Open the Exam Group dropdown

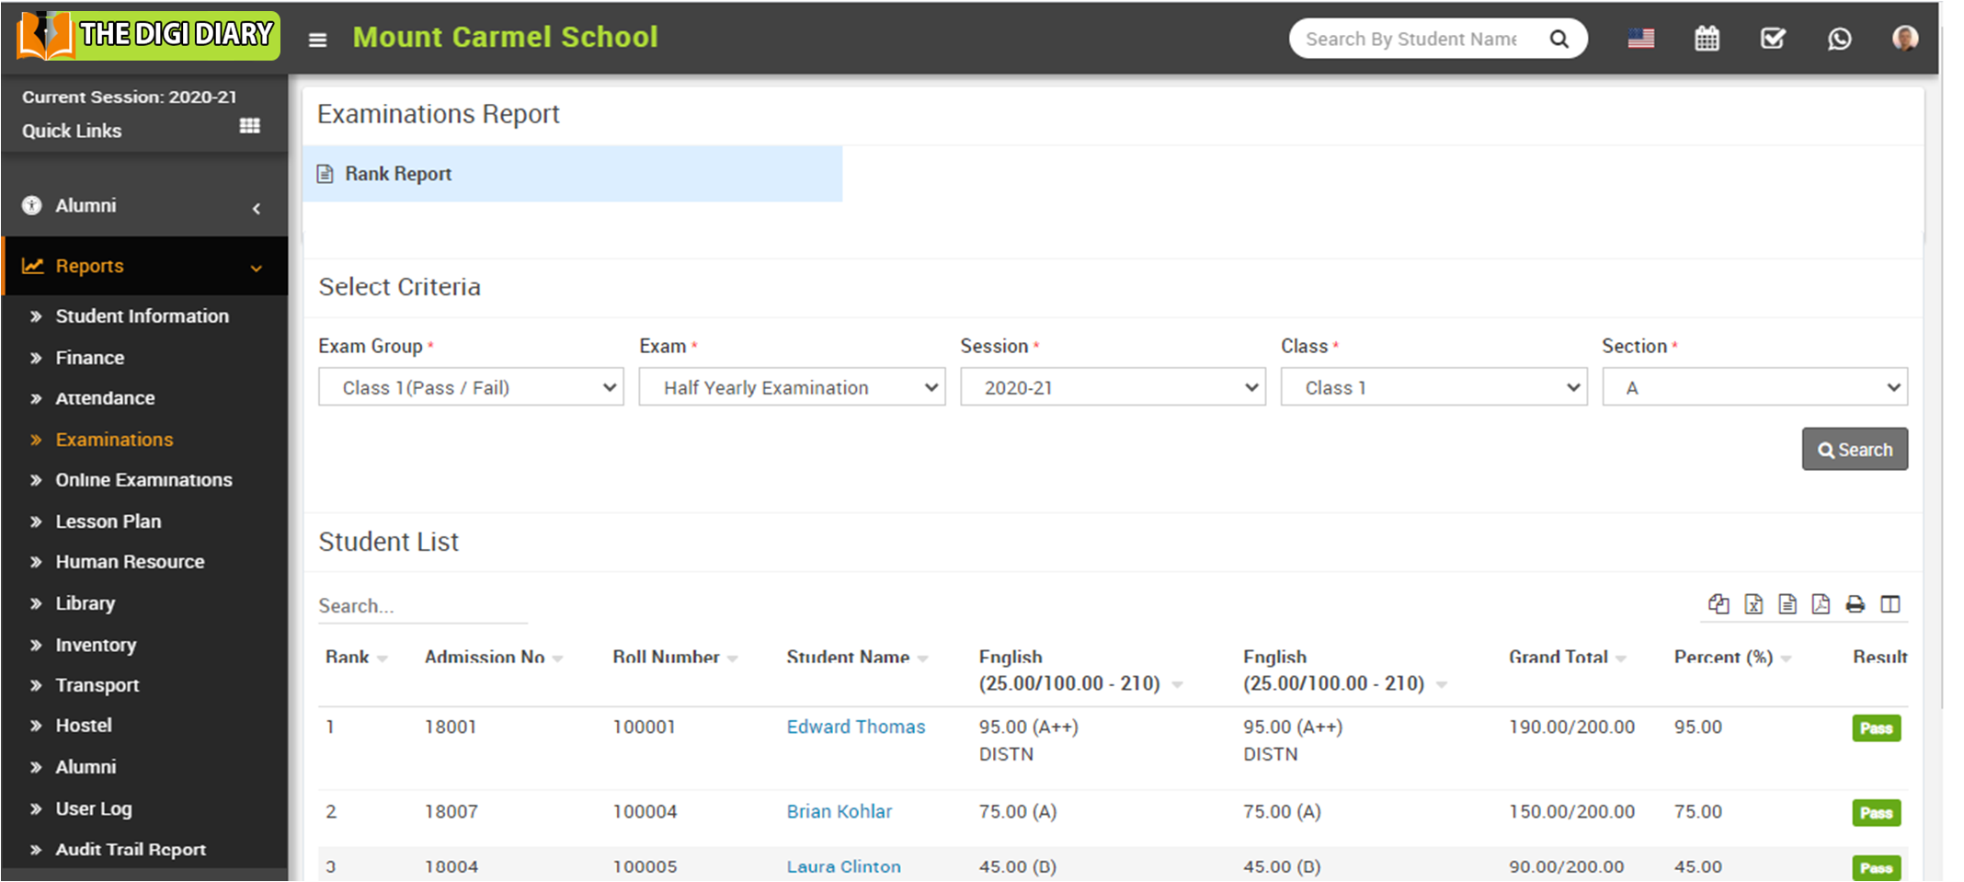(x=471, y=387)
